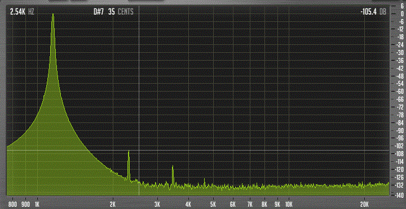Click the 5K frequency axis label
Image resolution: width=406 pixels, height=209 pixels.
tap(213, 205)
